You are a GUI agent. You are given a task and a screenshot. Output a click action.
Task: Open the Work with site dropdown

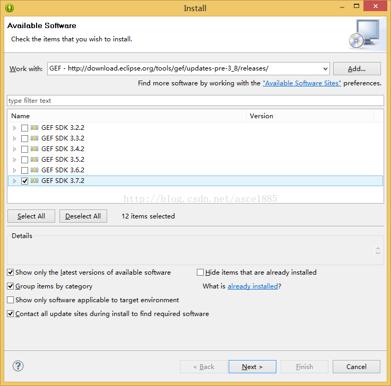pyautogui.click(x=325, y=69)
